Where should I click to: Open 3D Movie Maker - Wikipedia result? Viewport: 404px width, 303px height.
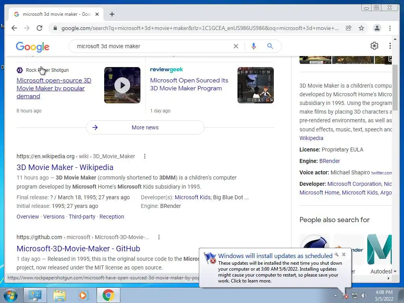click(x=65, y=167)
